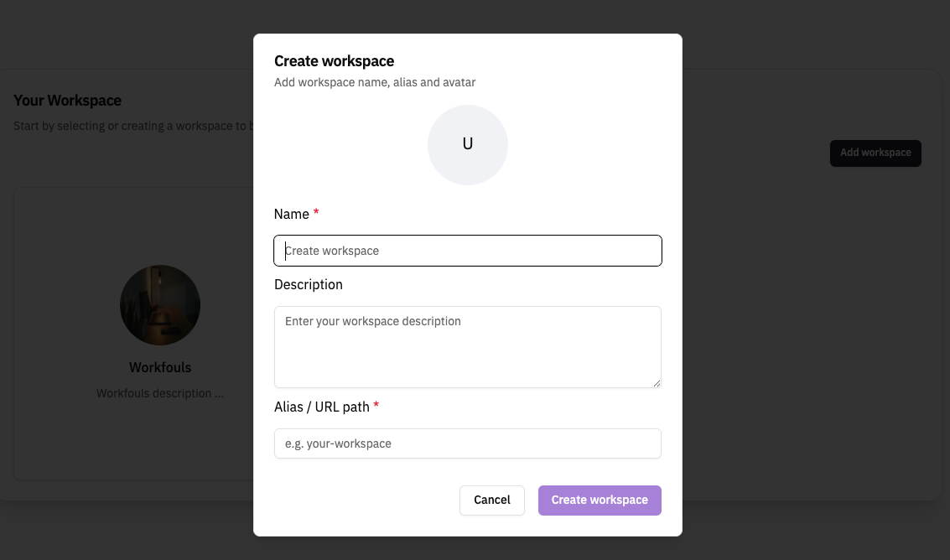Open the Workfouls workspace avatar image
The image size is (950, 560).
click(160, 305)
